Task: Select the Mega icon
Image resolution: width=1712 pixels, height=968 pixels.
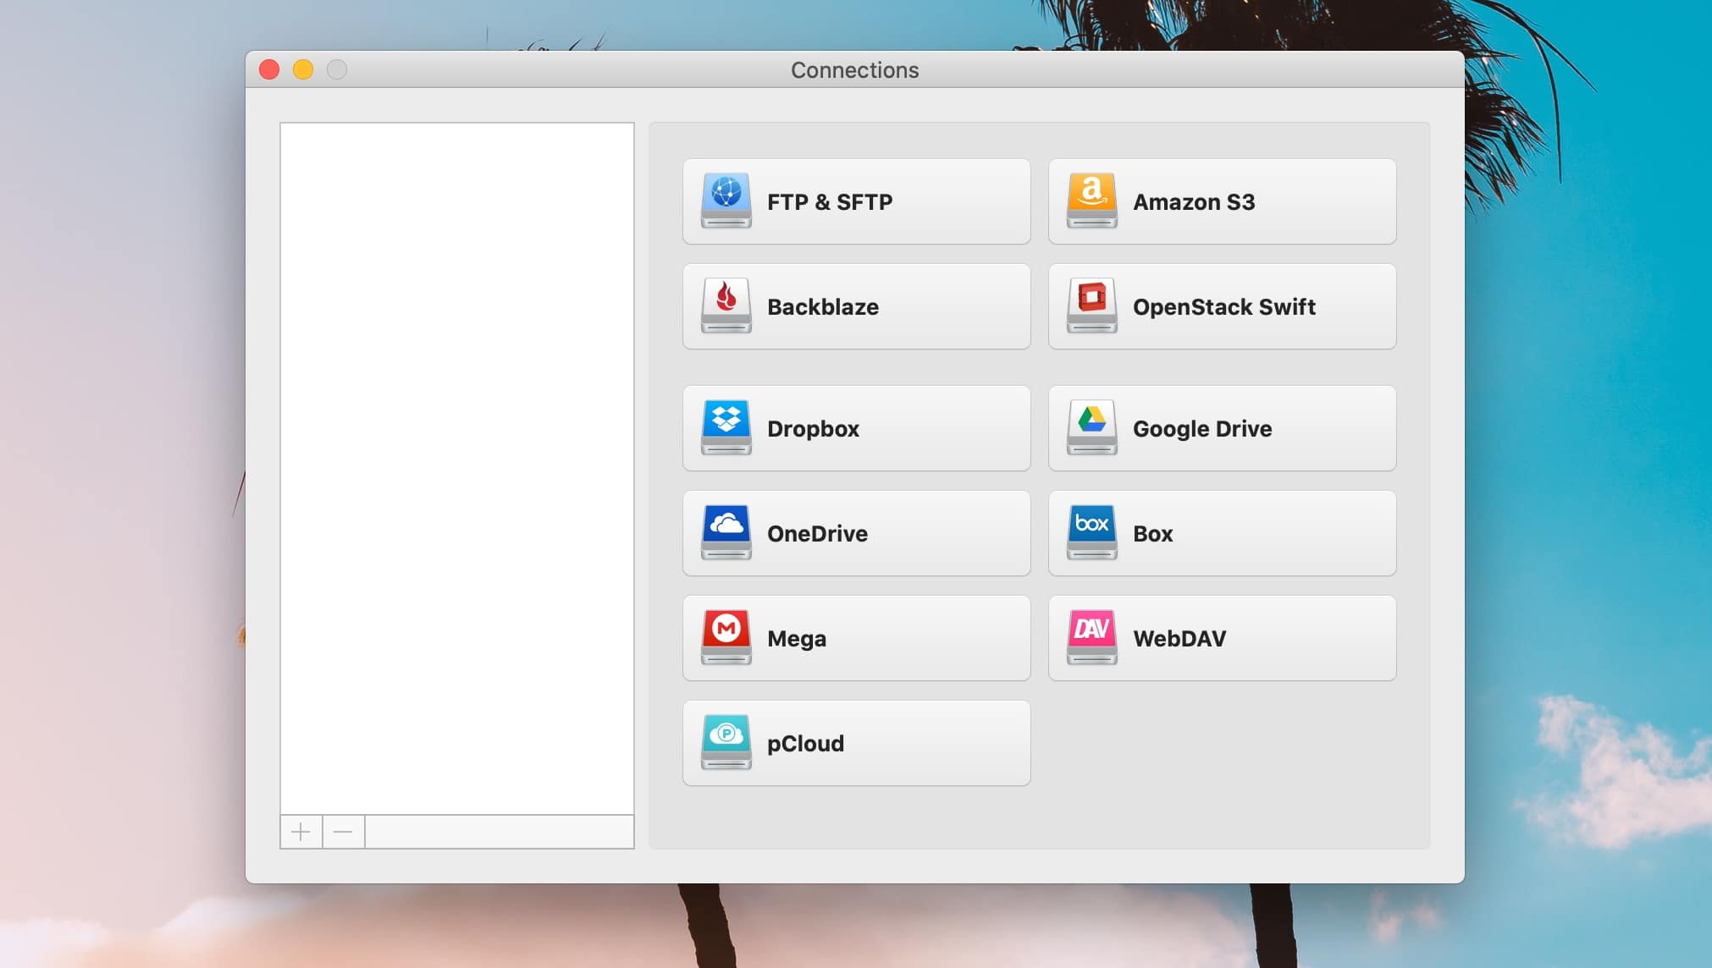Action: point(725,638)
